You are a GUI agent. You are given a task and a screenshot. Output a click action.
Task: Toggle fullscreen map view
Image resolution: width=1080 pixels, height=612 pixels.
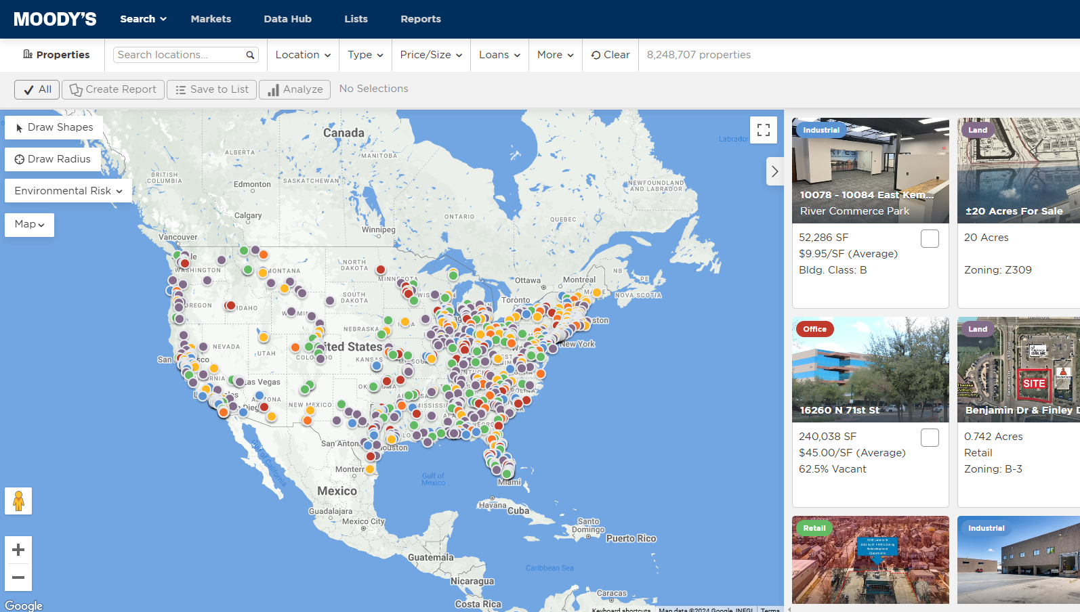point(764,130)
